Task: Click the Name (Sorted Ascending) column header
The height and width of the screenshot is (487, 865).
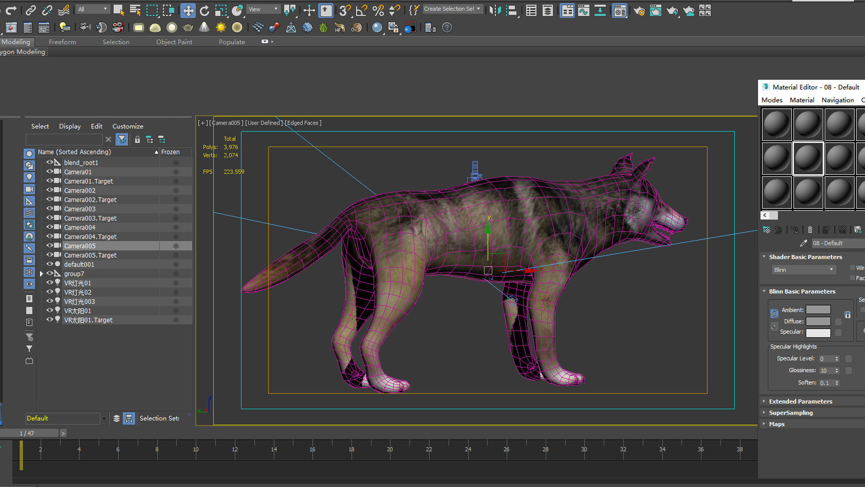Action: (98, 152)
